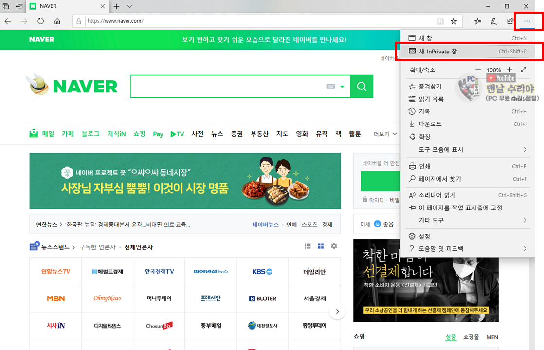Select the 전체언론사 tab
This screenshot has height=350, width=544.
coord(138,247)
